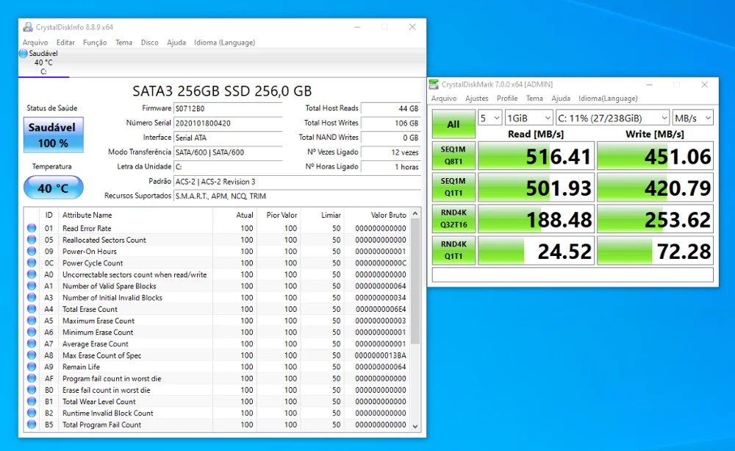Open Idioma(Language) menu in CrystalDiskMark
735x451 pixels.
(608, 98)
